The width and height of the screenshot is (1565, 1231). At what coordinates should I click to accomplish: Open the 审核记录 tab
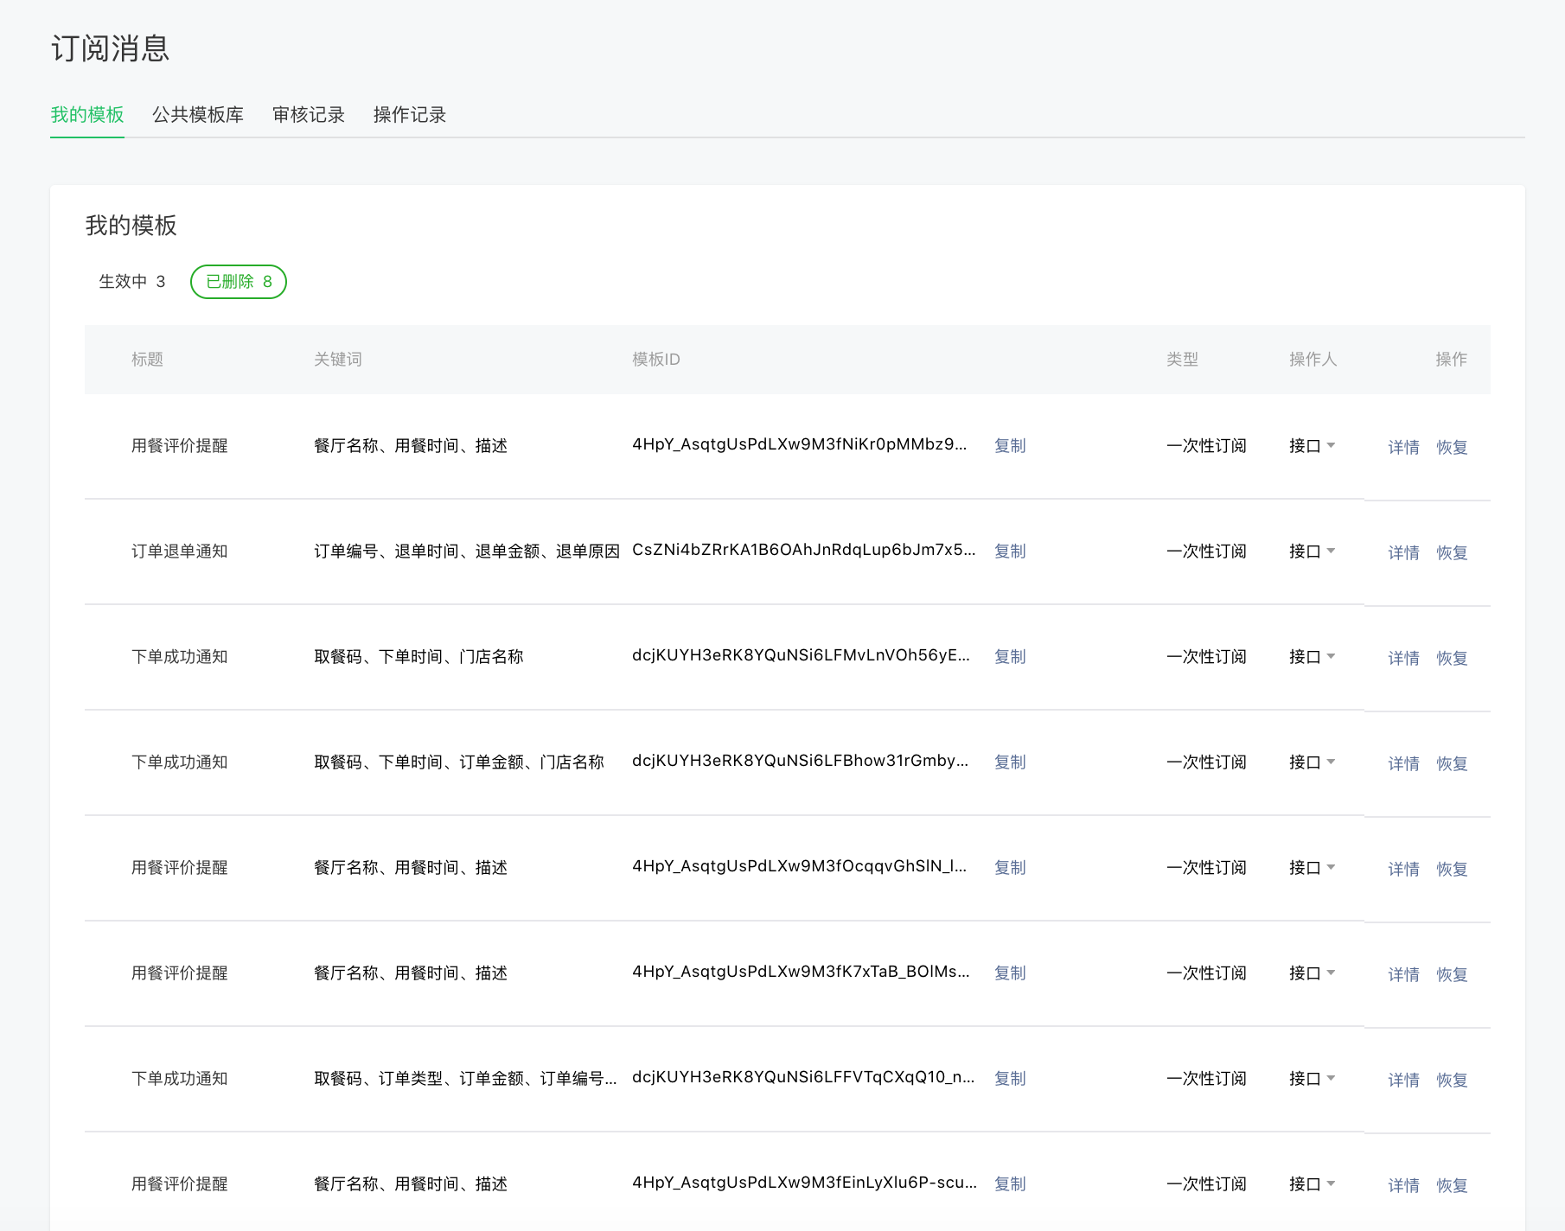point(309,115)
